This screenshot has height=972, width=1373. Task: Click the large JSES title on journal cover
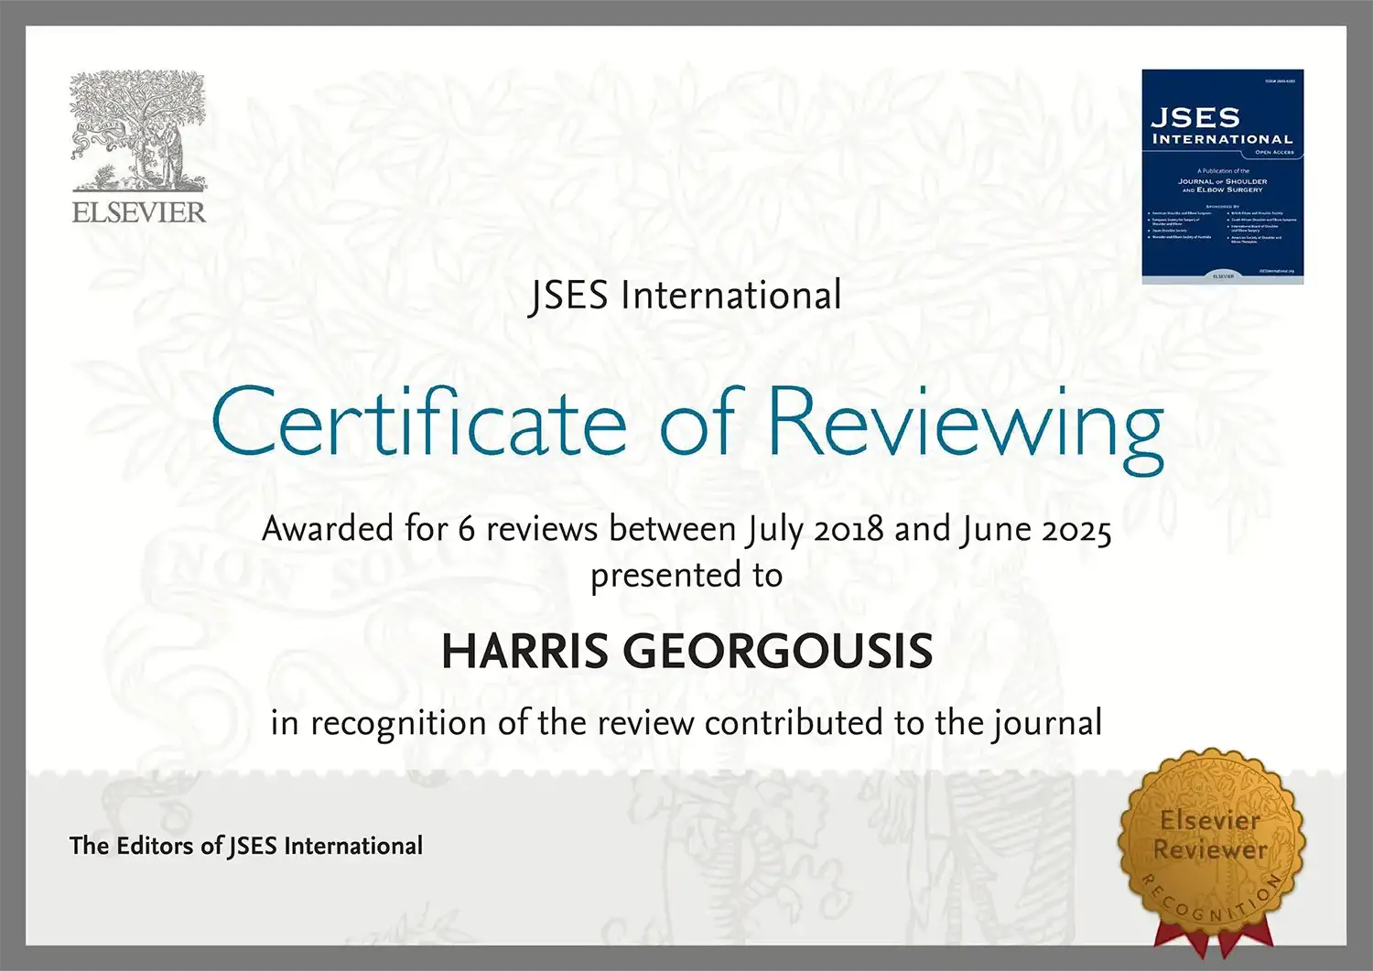pos(1195,118)
